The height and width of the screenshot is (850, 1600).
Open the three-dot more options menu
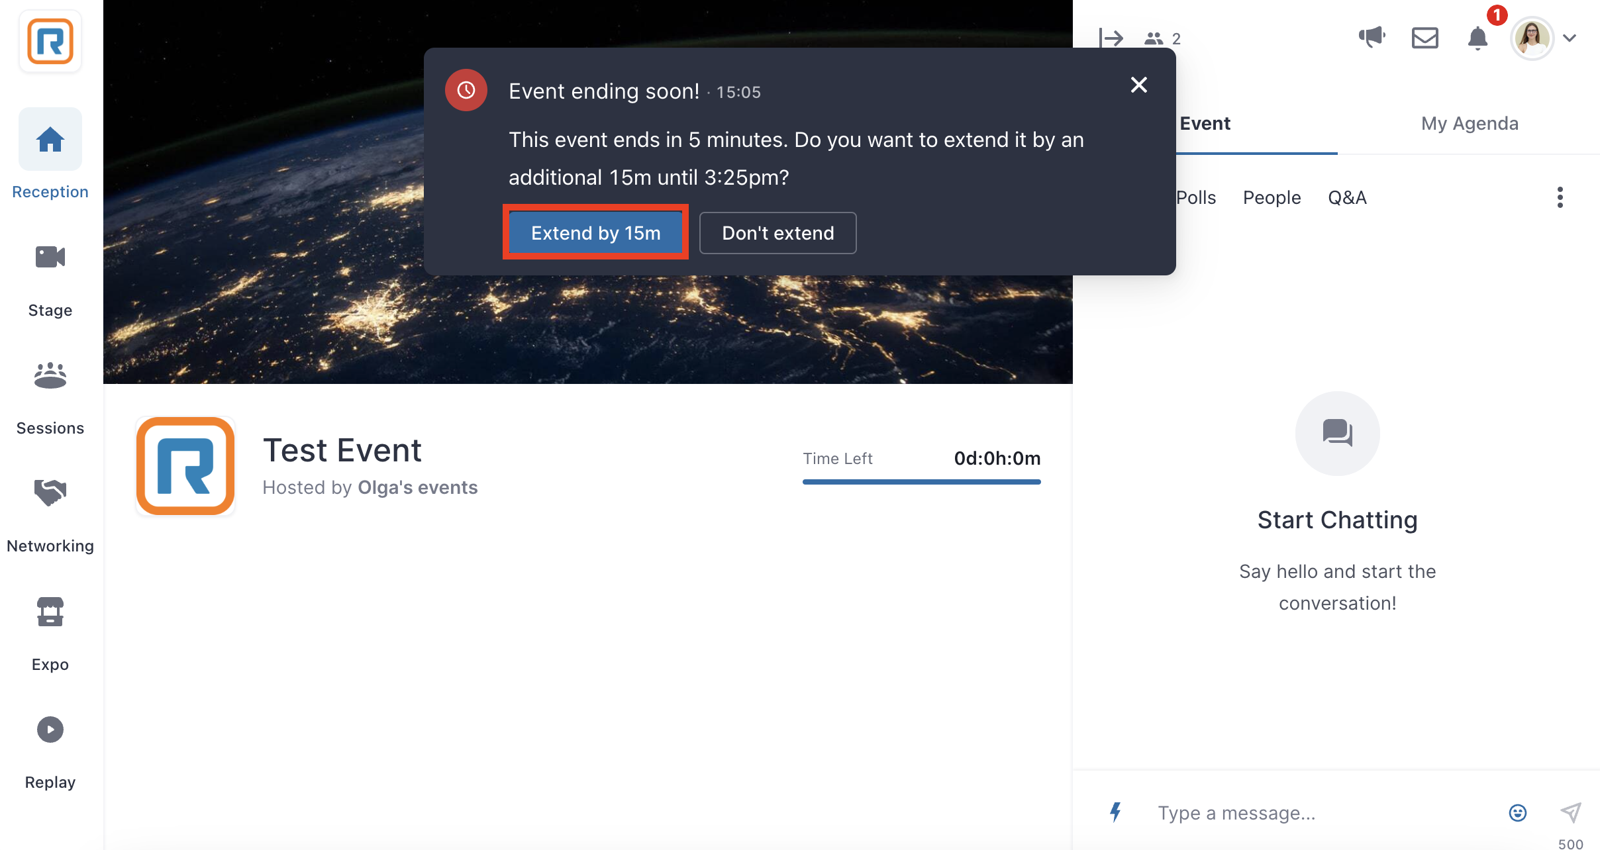(x=1560, y=197)
